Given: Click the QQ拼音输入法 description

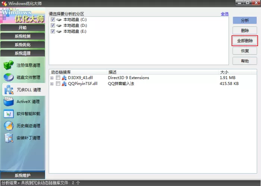Looking at the screenshot, I should (121, 83).
